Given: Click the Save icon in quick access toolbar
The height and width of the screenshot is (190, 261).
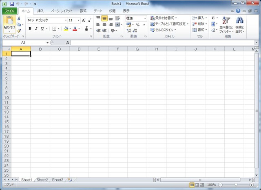Looking at the screenshot, I should click(x=12, y=4).
